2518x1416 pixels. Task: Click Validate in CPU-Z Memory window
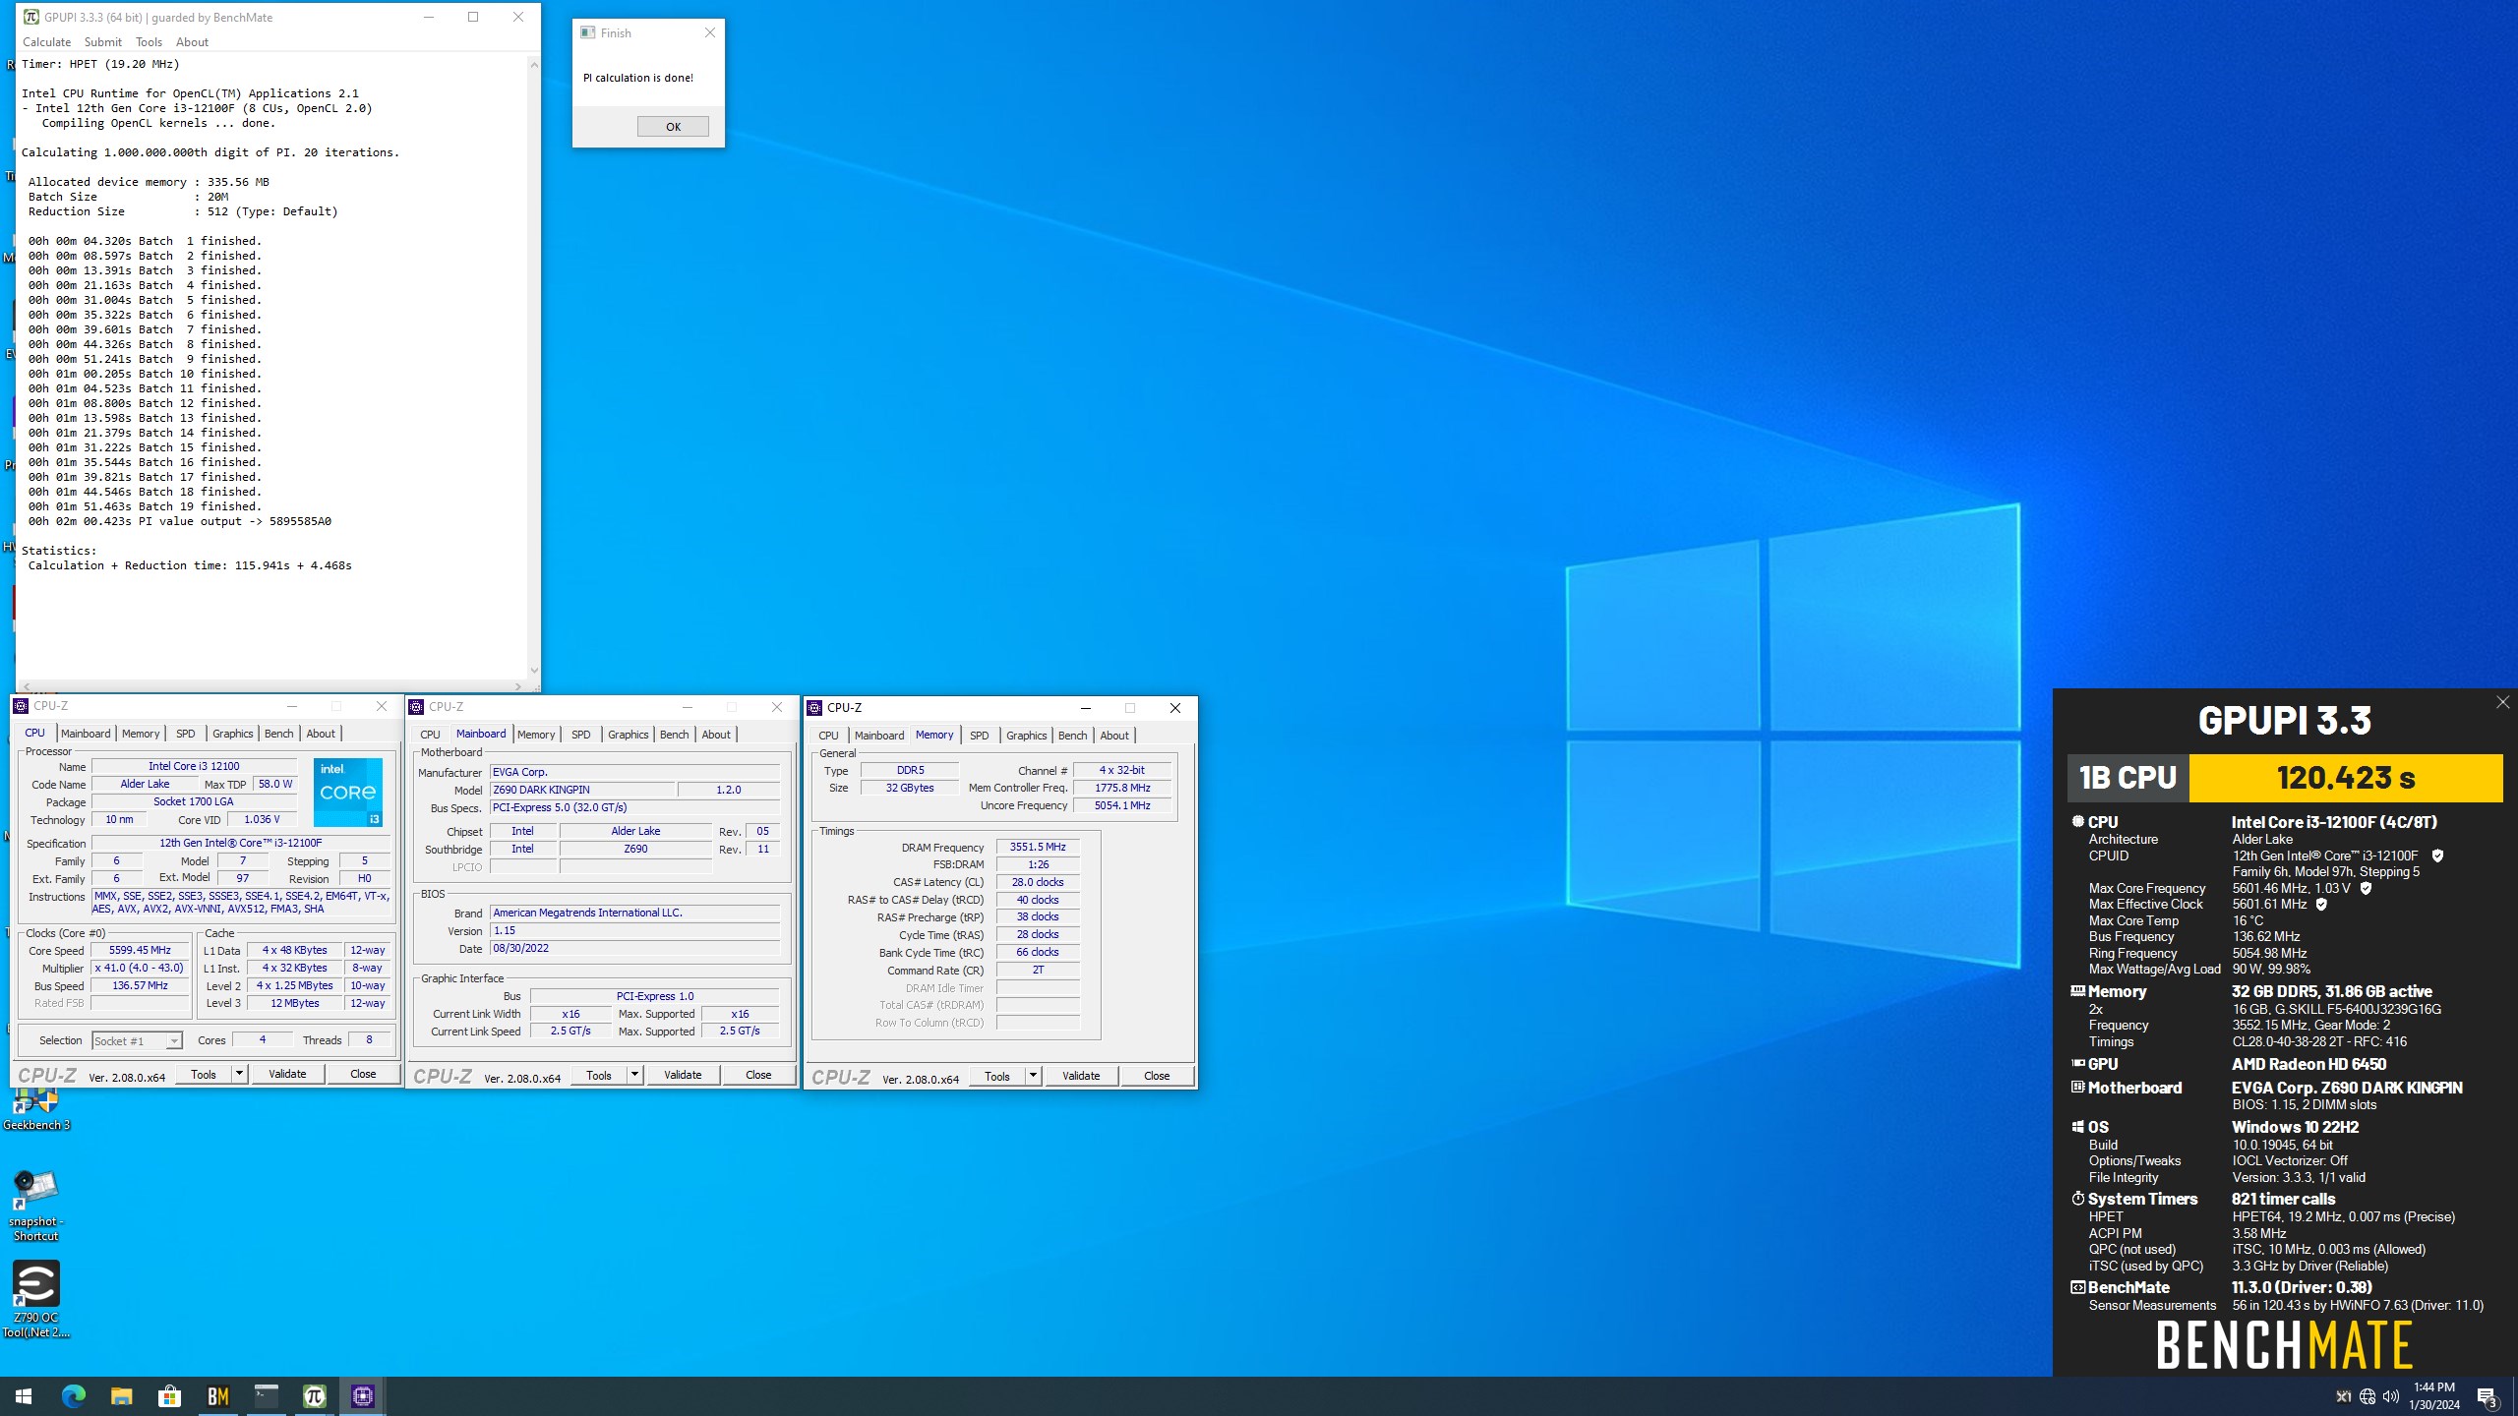[x=1081, y=1076]
